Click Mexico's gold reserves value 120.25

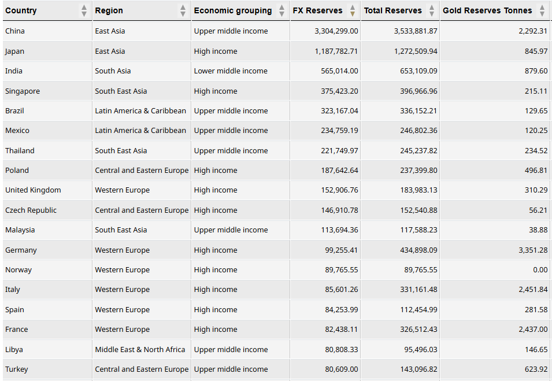click(x=536, y=130)
